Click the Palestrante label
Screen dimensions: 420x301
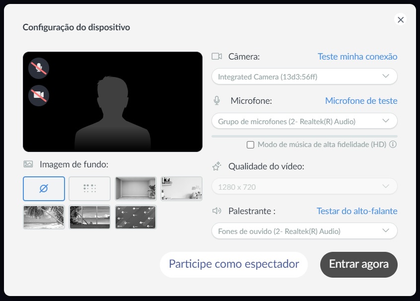coord(252,211)
